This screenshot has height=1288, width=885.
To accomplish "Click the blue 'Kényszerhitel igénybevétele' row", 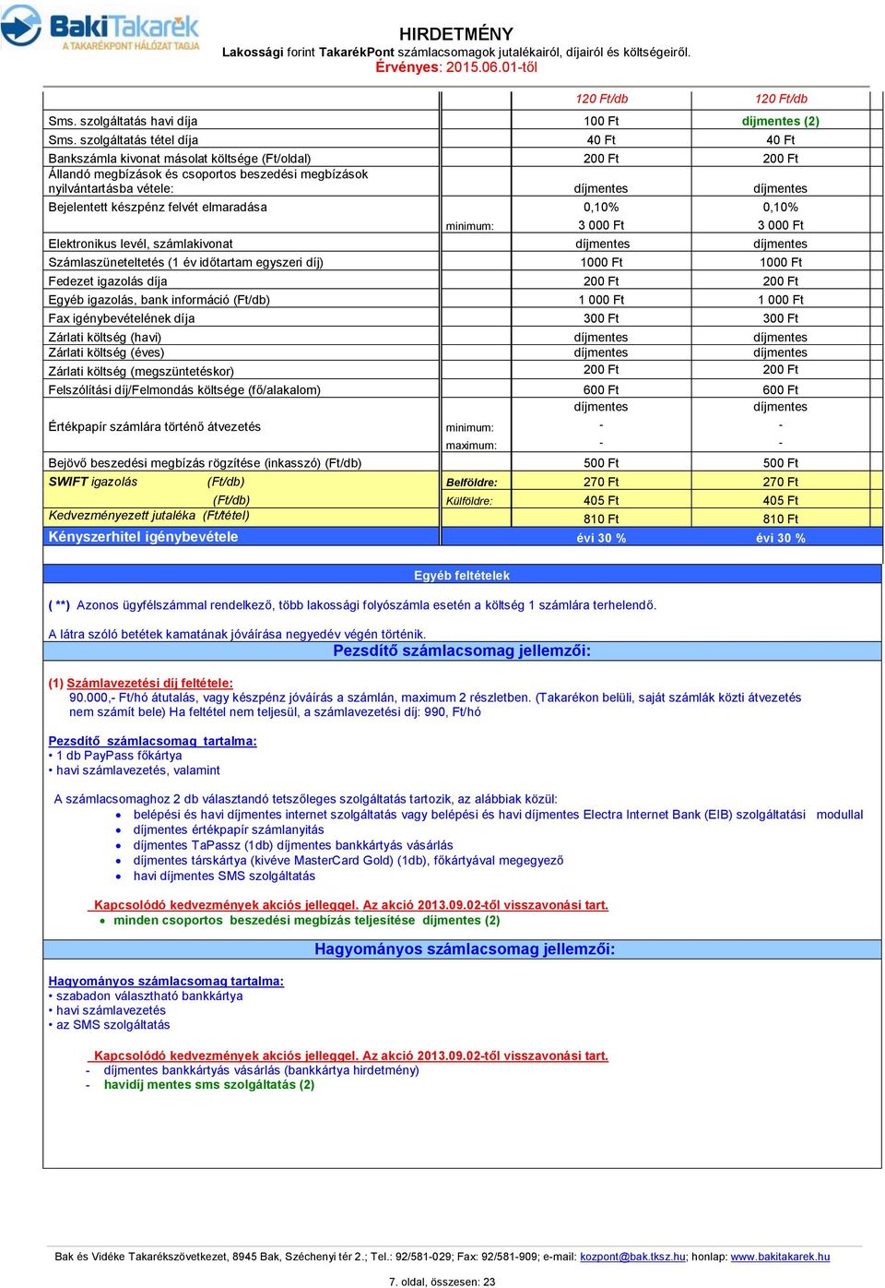I will [x=462, y=537].
